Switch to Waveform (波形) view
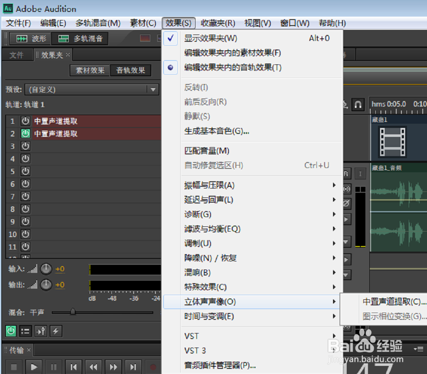 (30, 38)
